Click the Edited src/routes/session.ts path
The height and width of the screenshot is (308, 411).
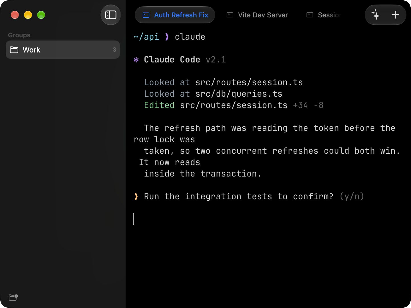point(234,105)
